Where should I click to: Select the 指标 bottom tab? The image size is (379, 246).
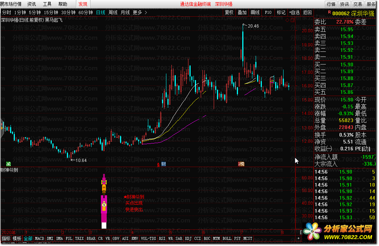point(6,238)
